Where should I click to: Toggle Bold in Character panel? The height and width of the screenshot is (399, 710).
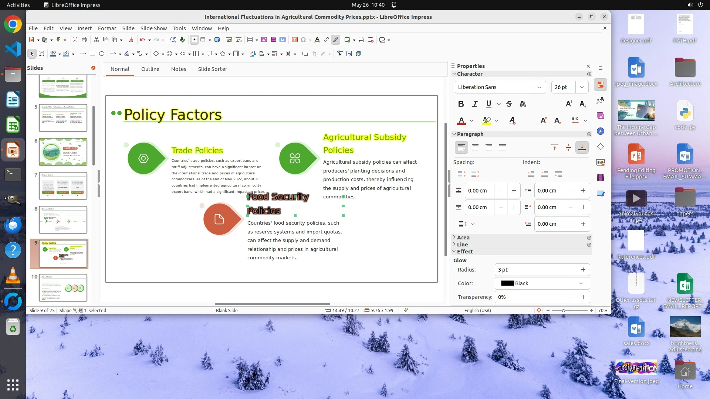pos(461,104)
